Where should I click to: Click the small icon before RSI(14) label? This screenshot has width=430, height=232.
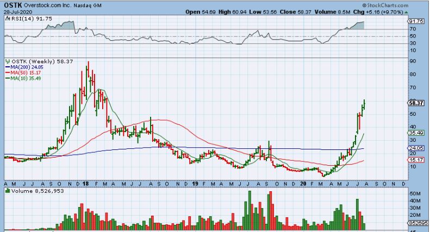[8, 18]
